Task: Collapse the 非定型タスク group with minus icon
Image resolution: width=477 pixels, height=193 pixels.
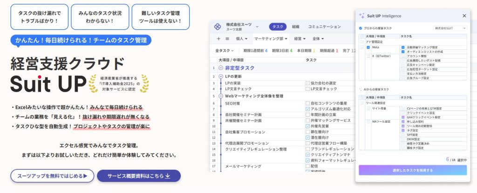Action: [x=221, y=68]
